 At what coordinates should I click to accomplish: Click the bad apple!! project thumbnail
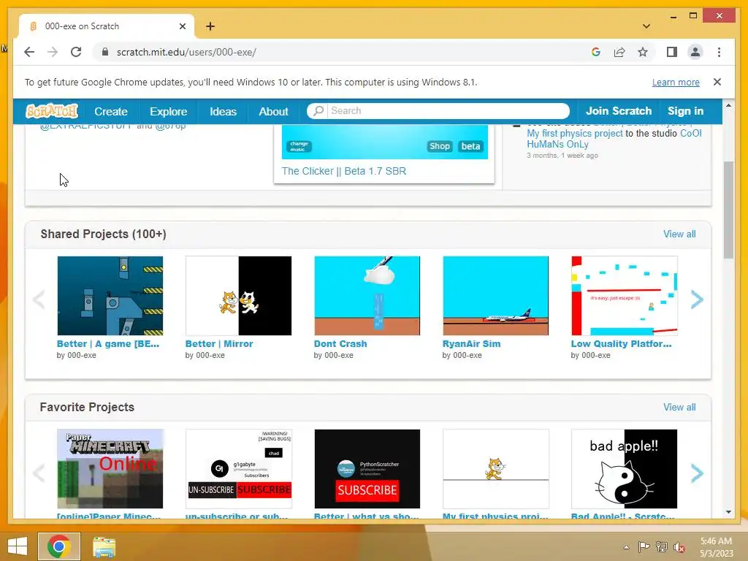[624, 468]
